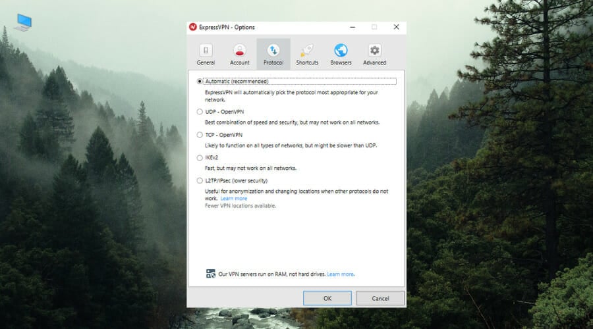Click 'Best combination of speed and security' text
This screenshot has height=329, width=593.
coord(292,122)
